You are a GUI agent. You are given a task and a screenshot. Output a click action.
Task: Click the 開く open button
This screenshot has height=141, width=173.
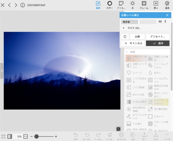tap(144, 137)
